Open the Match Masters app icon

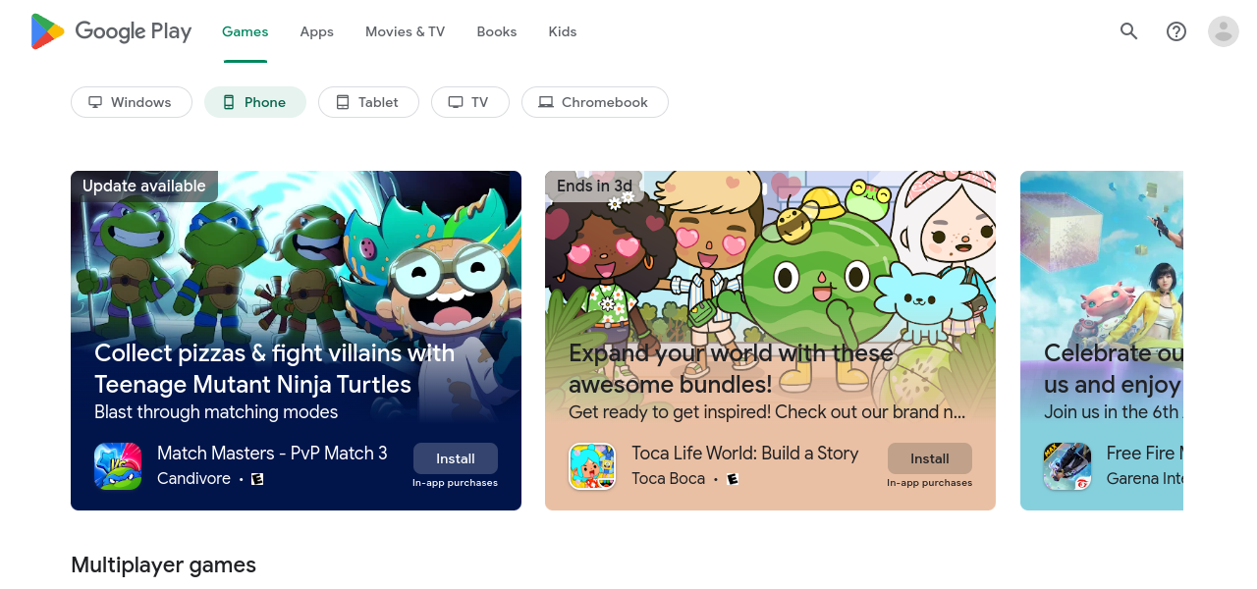[118, 466]
